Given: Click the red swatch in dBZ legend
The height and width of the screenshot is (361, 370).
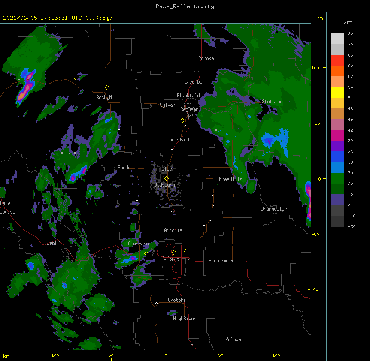Looking at the screenshot, I should click(x=337, y=60).
